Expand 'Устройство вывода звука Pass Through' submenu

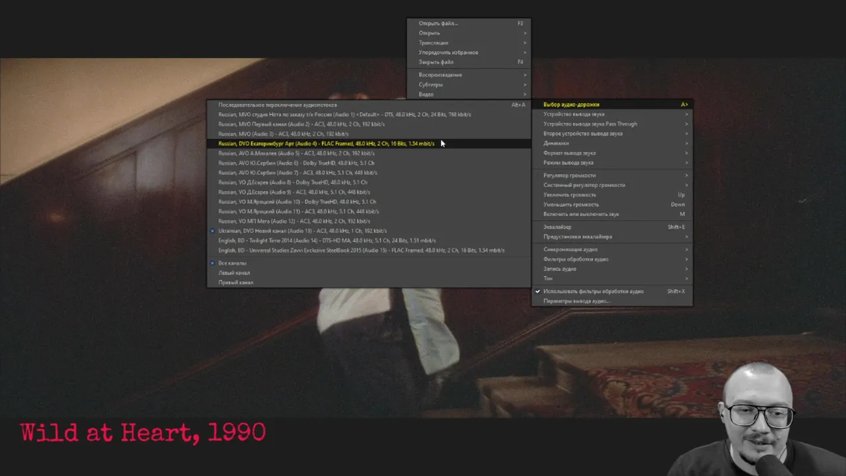pyautogui.click(x=613, y=124)
